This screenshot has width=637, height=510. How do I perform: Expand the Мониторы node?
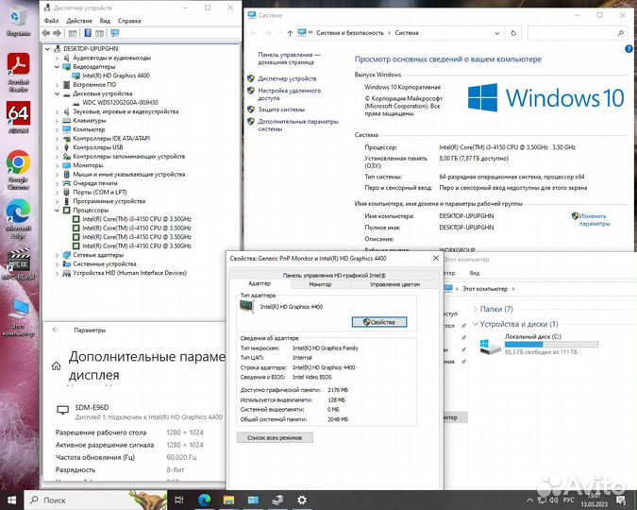coord(57,165)
